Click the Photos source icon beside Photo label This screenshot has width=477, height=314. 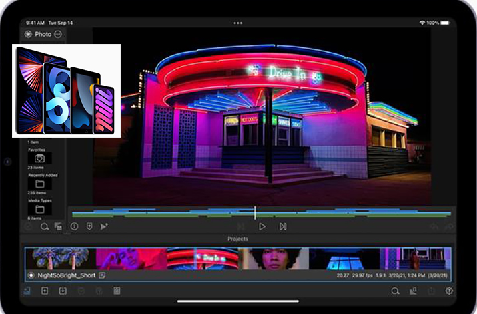point(28,34)
